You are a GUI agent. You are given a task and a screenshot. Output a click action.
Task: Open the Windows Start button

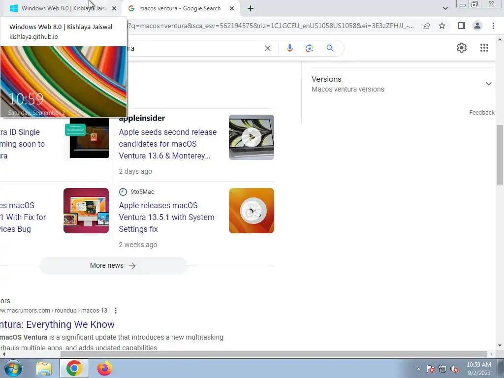tap(13, 368)
